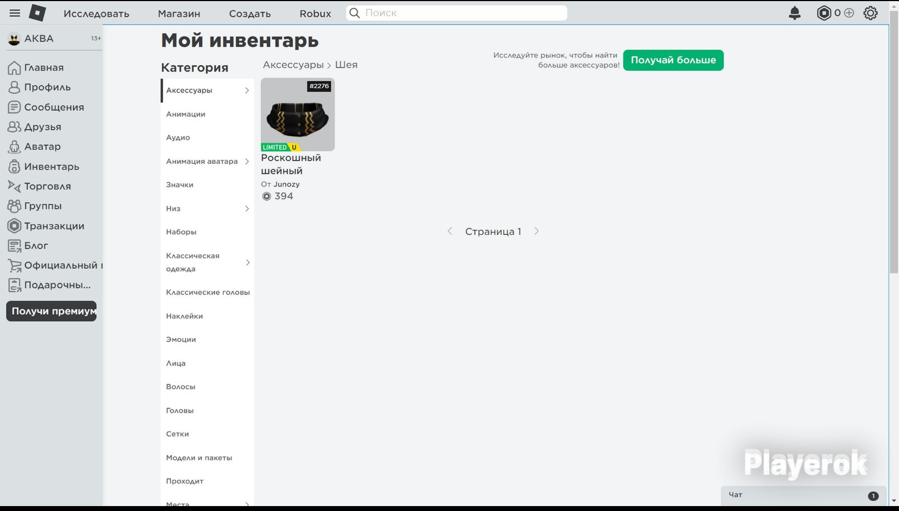This screenshot has height=511, width=899.
Task: Open the Роскошный шейный item title
Action: (291, 164)
